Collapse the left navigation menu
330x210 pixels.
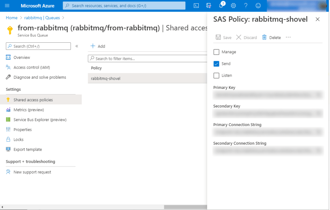(x=77, y=46)
